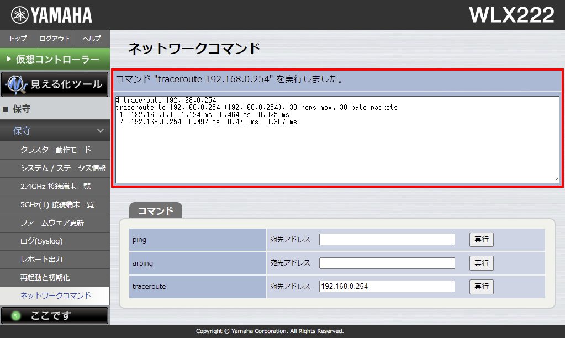
Task: Click 実行 to run ping
Action: pos(480,239)
